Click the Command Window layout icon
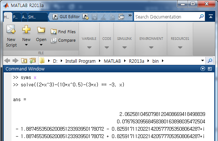 210,69
